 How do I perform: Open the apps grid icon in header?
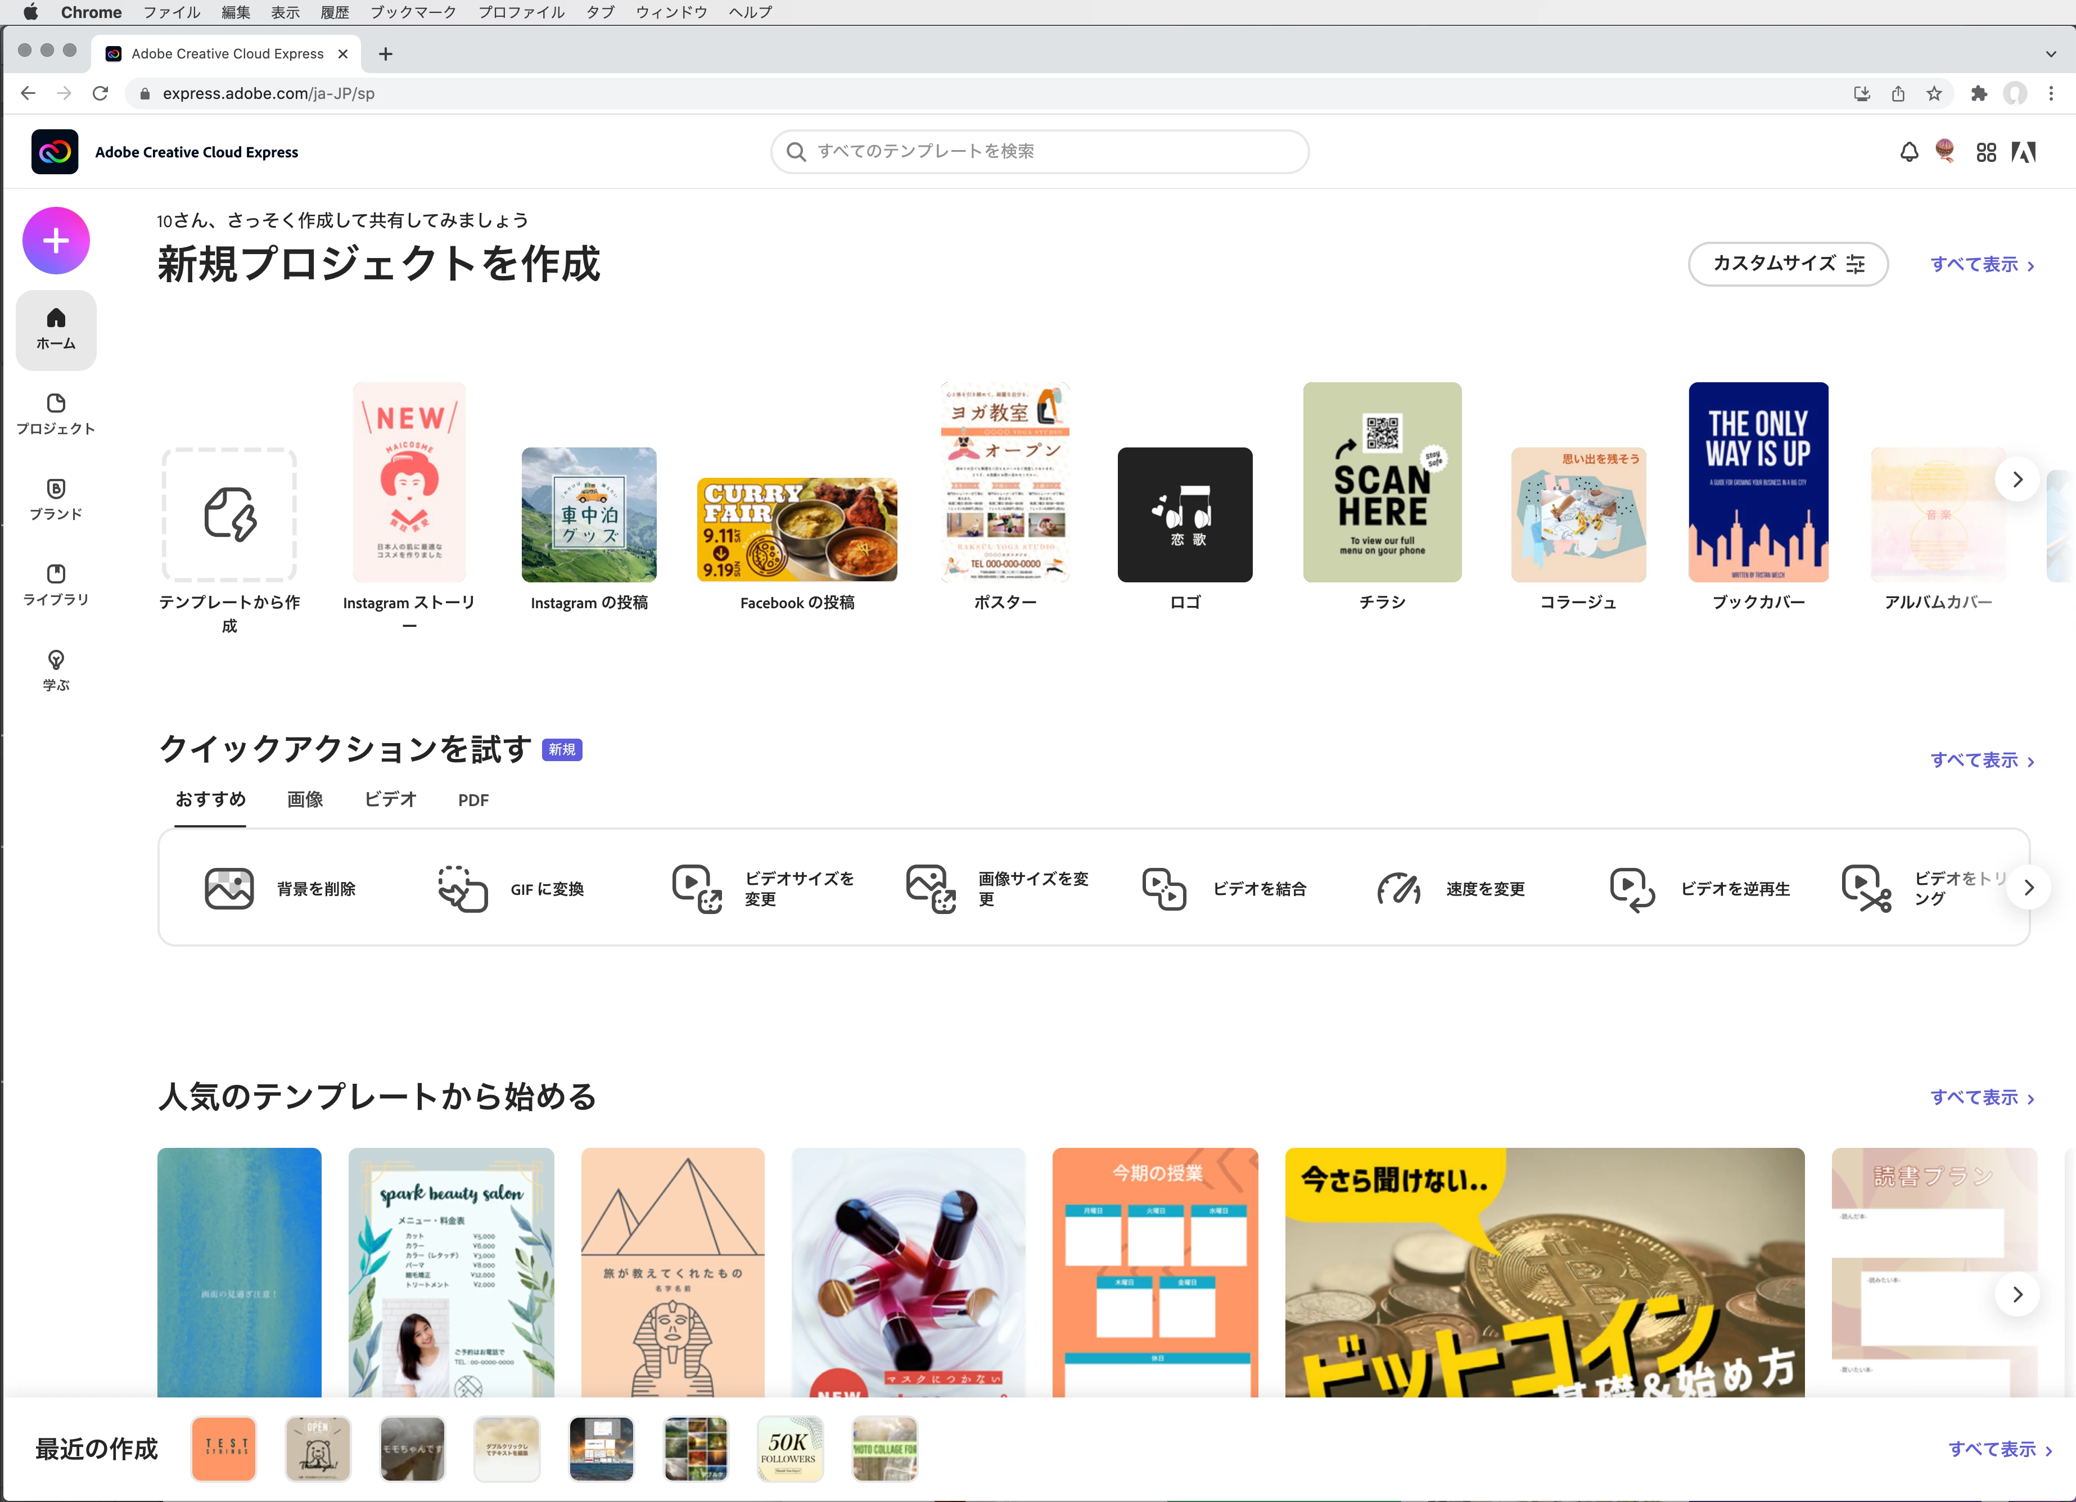(x=1985, y=152)
